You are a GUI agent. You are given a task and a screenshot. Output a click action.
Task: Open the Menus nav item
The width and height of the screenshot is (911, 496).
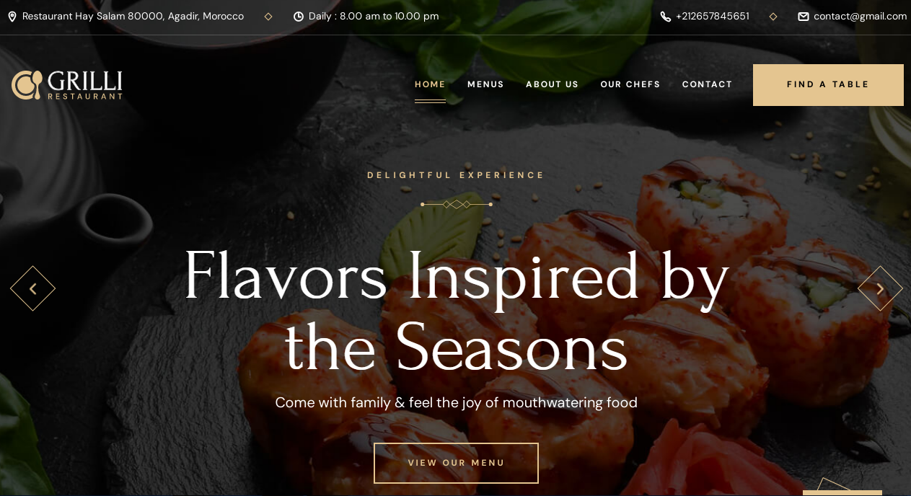click(485, 84)
